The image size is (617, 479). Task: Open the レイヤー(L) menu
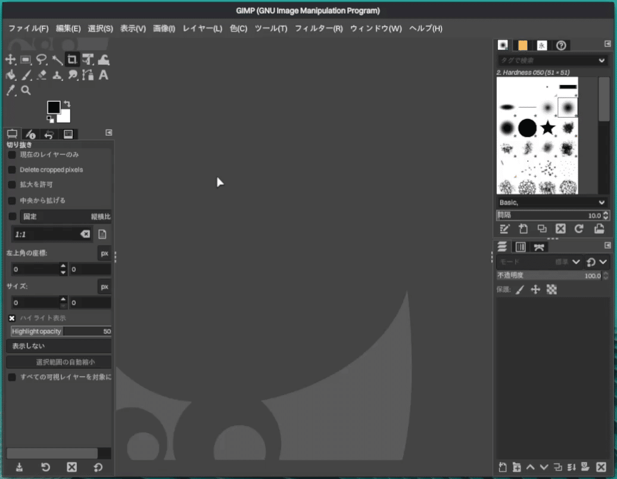click(x=202, y=29)
